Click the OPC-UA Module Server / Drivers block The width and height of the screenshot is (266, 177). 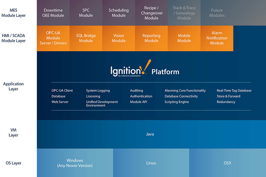[53, 38]
